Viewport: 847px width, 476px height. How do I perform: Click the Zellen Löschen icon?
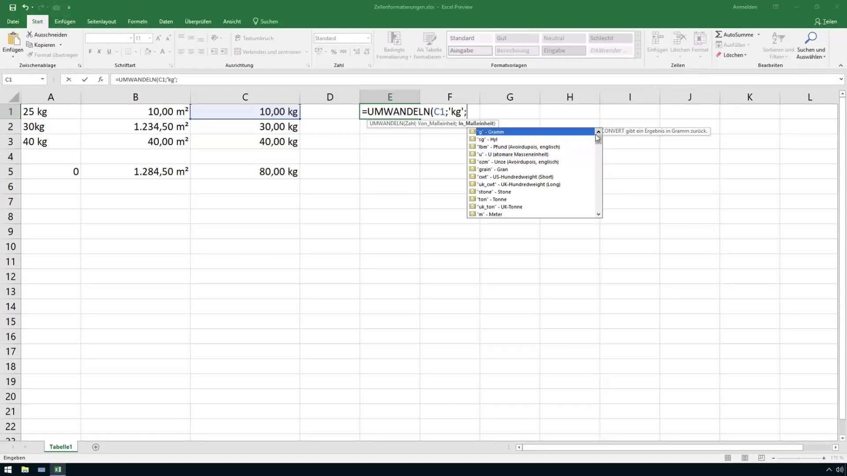[679, 38]
